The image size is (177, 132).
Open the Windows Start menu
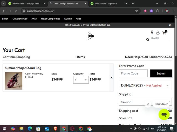point(4,129)
